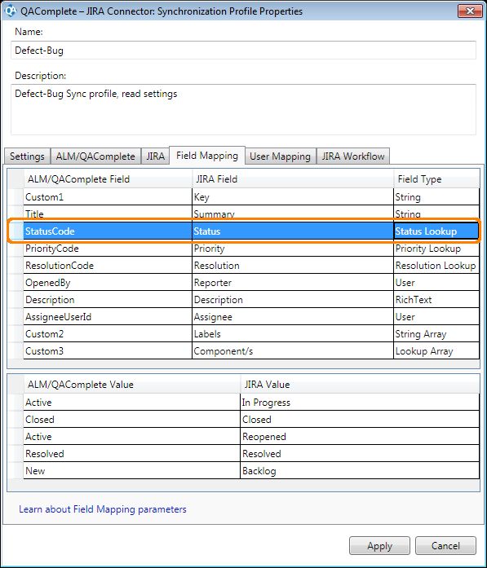The height and width of the screenshot is (568, 487).
Task: Click the Name input field
Action: pyautogui.click(x=243, y=51)
